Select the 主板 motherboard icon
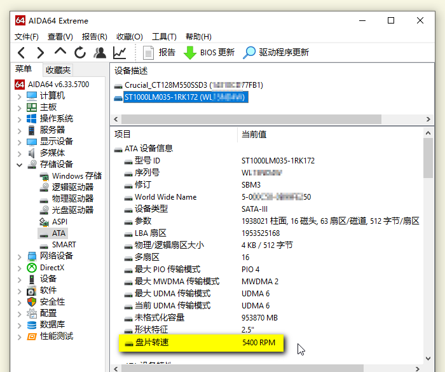This screenshot has width=445, height=372. pos(32,107)
